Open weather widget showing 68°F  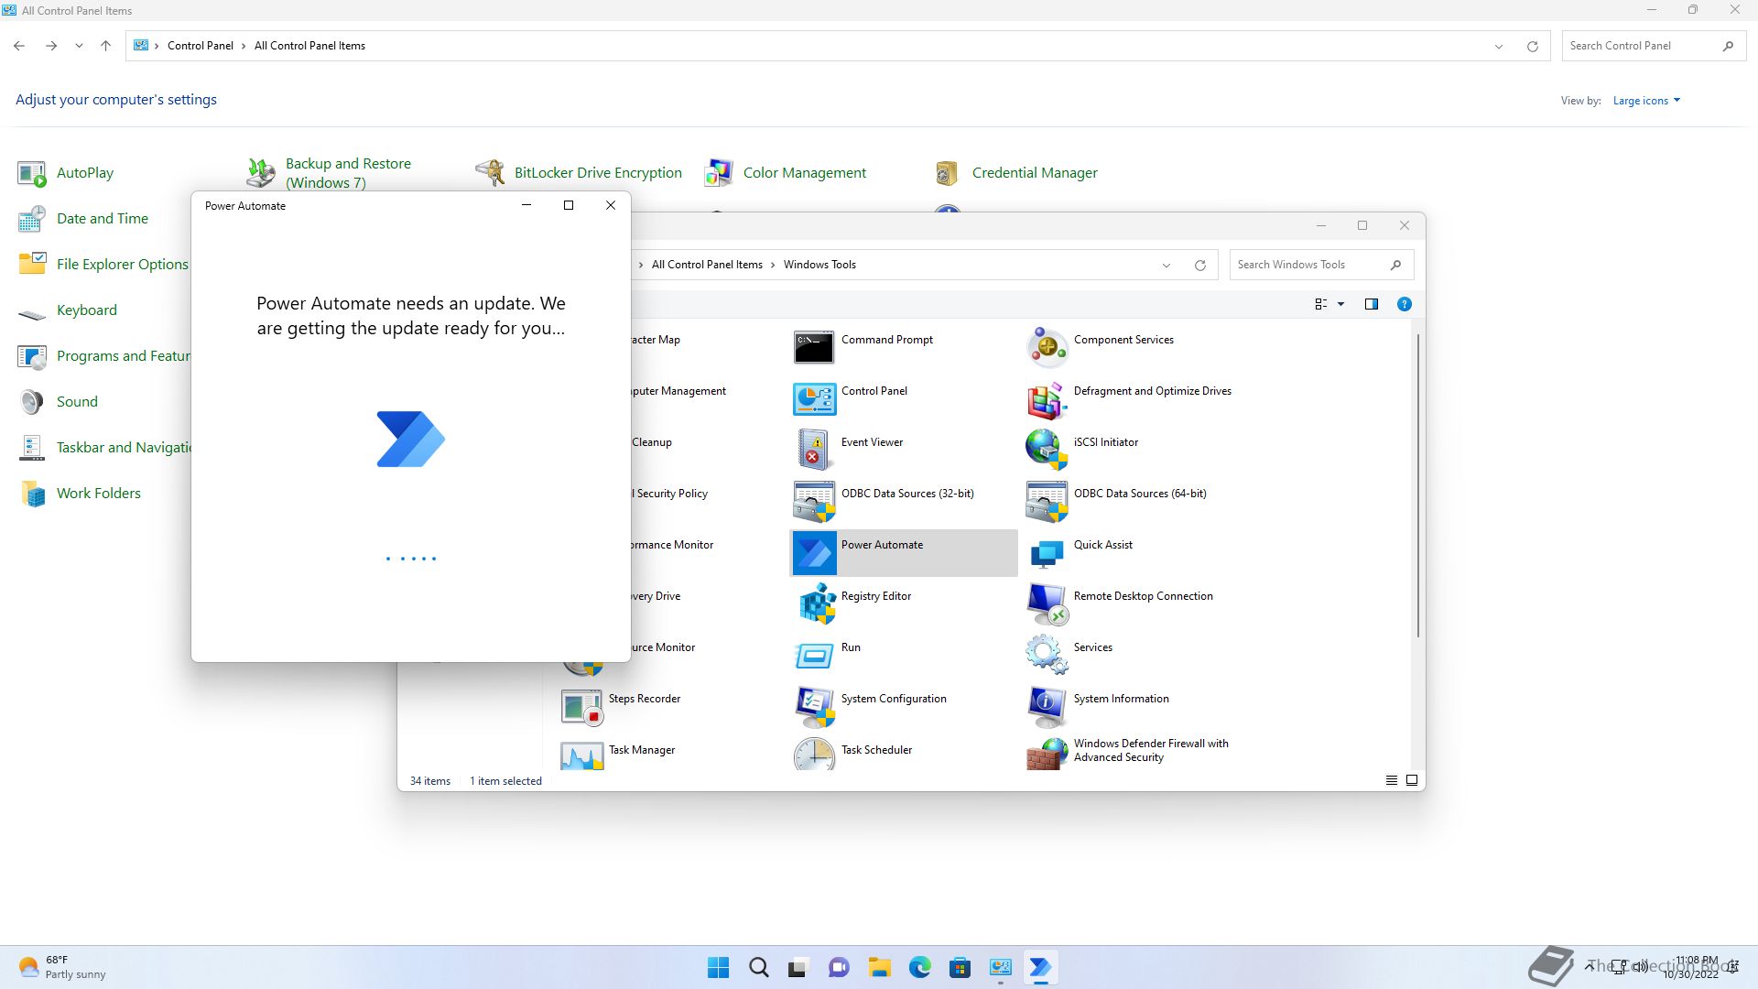(x=62, y=967)
